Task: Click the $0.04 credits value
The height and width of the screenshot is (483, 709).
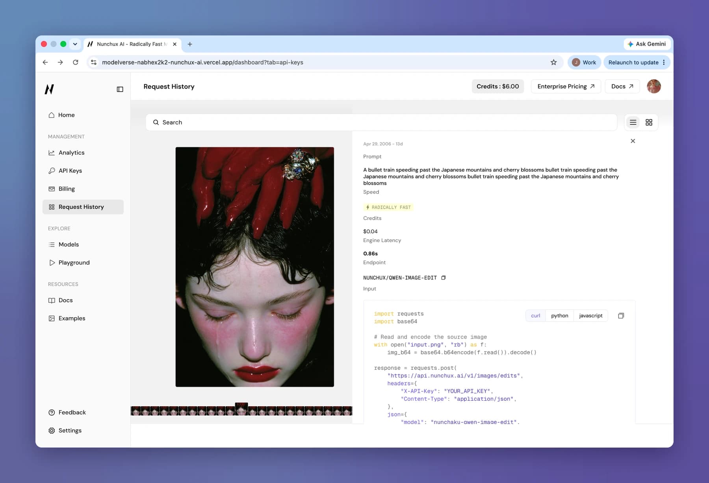Action: coord(370,231)
